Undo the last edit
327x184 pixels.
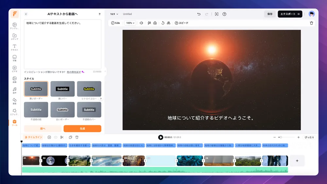click(x=199, y=14)
